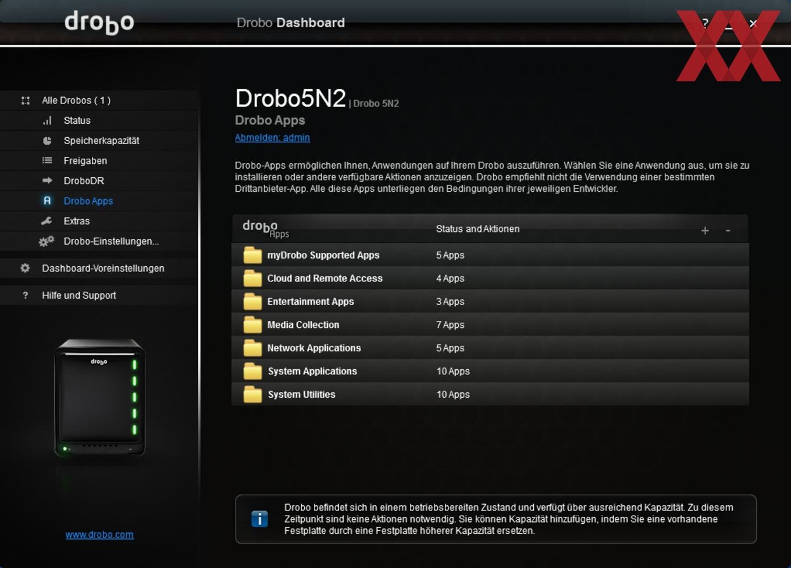791x568 pixels.
Task: Collapse all app categories with minus button
Action: (x=728, y=231)
